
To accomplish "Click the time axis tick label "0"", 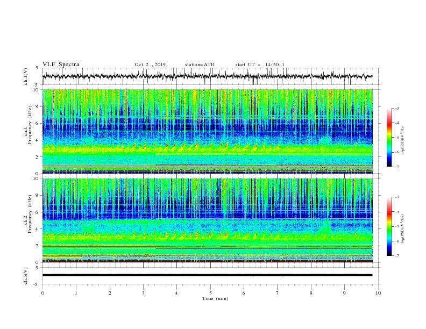I will coord(42,293).
